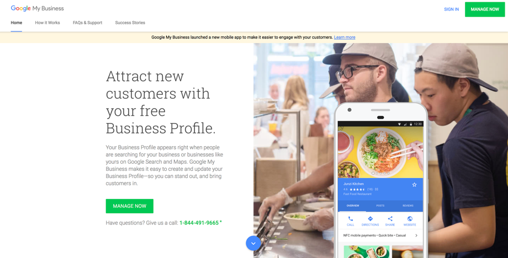Viewport: 508px width, 258px height.
Task: Click the blue scroll-down arrow circle
Action: 253,243
